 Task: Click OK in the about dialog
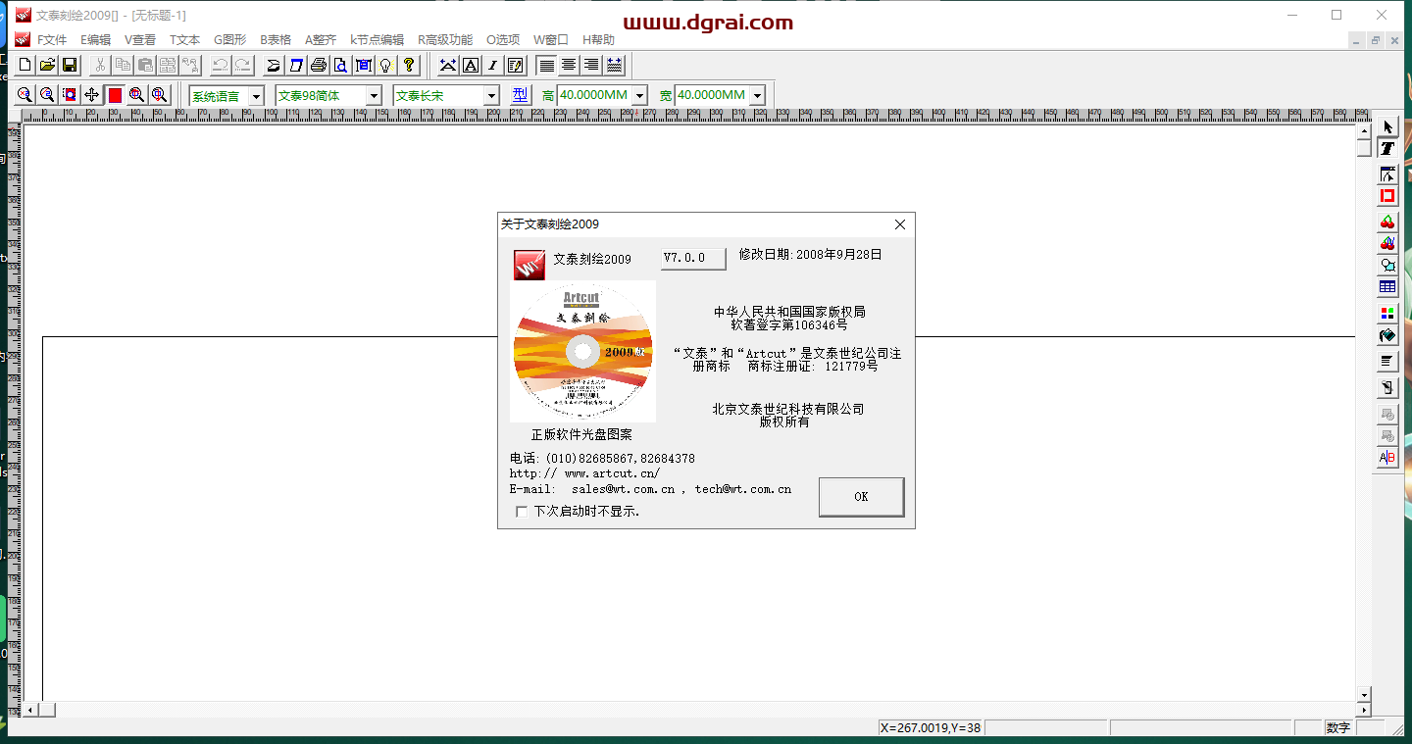click(x=861, y=497)
